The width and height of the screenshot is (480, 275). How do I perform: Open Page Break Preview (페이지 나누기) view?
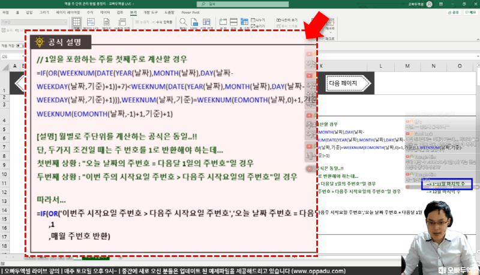[91, 23]
